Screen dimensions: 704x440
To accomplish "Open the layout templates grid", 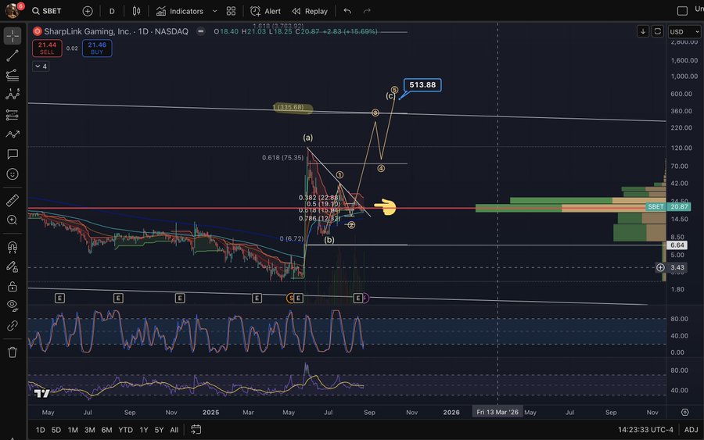I will (231, 11).
